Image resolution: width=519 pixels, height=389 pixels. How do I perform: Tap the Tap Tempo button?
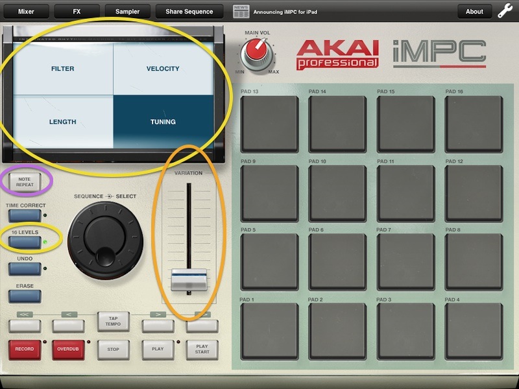pyautogui.click(x=113, y=321)
